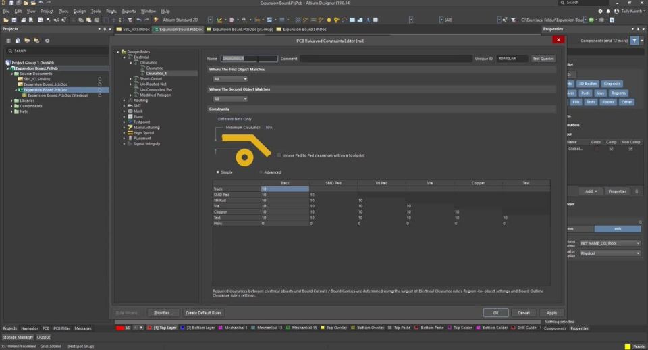648x350 pixels.
Task: Click the Create Default Rules button
Action: pyautogui.click(x=203, y=313)
